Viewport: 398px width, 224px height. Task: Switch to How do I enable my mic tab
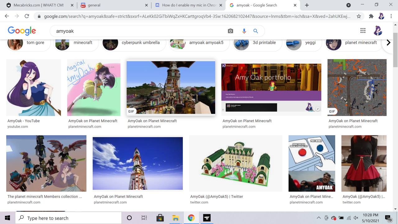188,5
